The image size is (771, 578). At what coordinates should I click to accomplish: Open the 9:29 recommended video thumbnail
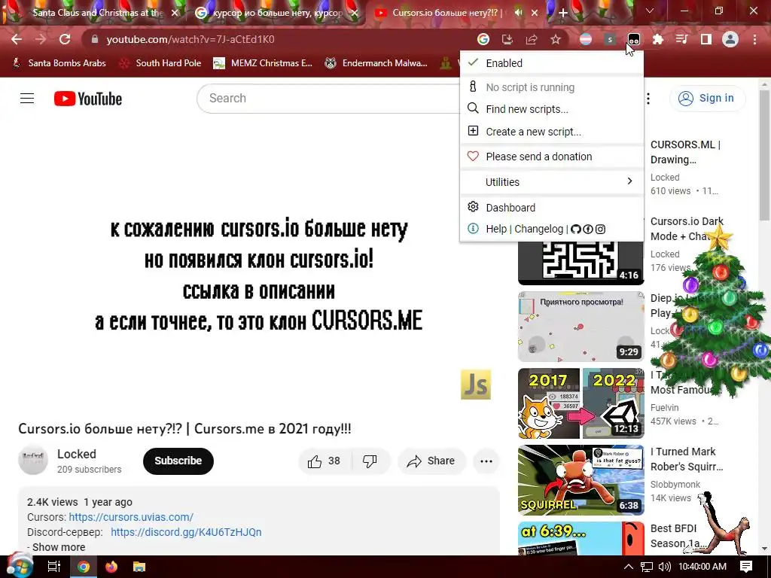click(x=581, y=327)
